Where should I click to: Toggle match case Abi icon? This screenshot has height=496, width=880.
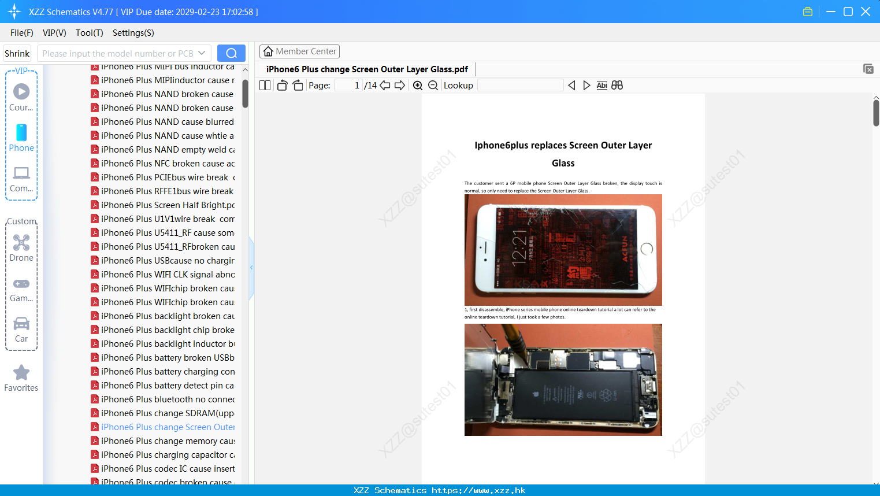[601, 86]
